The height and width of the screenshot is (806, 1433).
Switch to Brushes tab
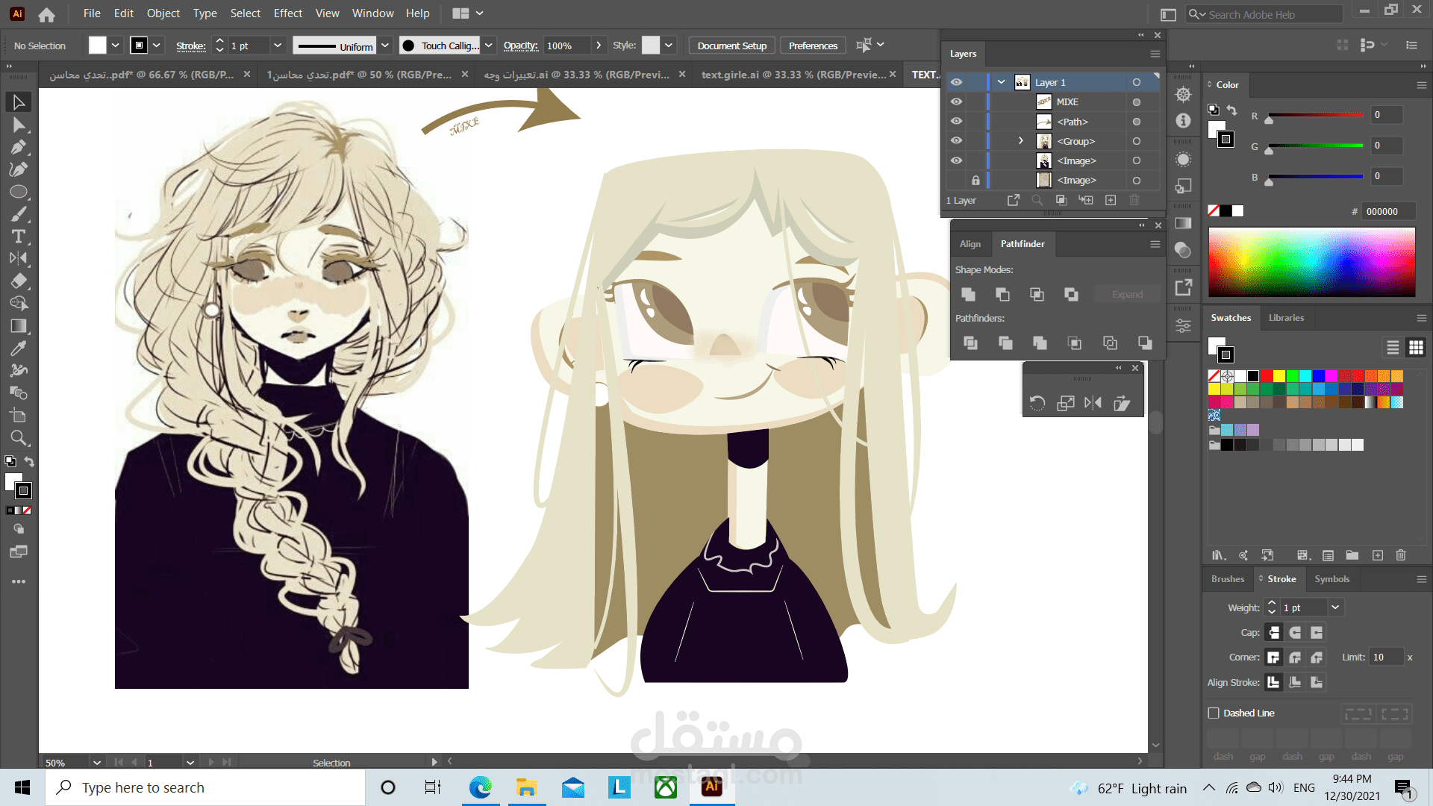pos(1228,579)
